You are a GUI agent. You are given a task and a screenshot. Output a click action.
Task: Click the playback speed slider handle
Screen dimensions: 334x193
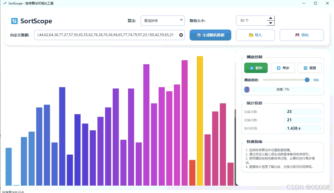pyautogui.click(x=307, y=80)
